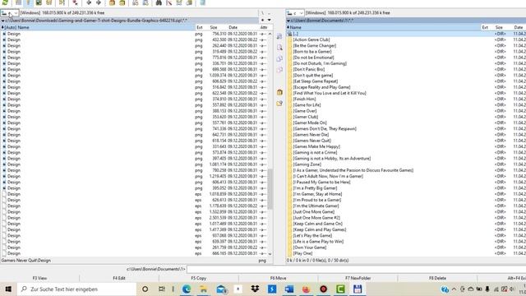The image size is (526, 296).
Task: Go to root with the backslash button
Action: [x=263, y=13]
